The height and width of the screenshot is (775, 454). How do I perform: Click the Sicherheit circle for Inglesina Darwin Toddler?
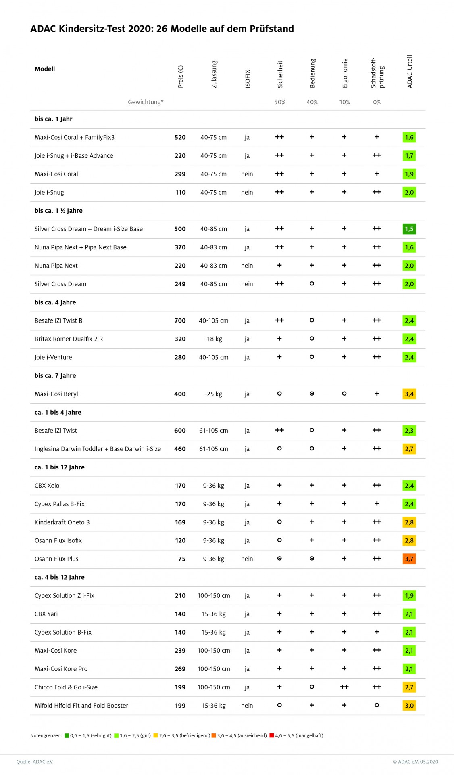coord(279,448)
